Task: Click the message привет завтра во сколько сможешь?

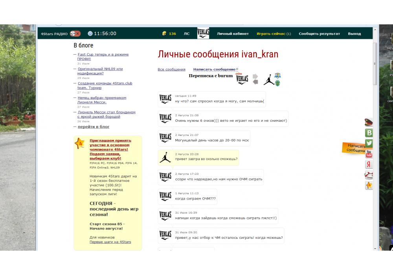Action: 206,159
